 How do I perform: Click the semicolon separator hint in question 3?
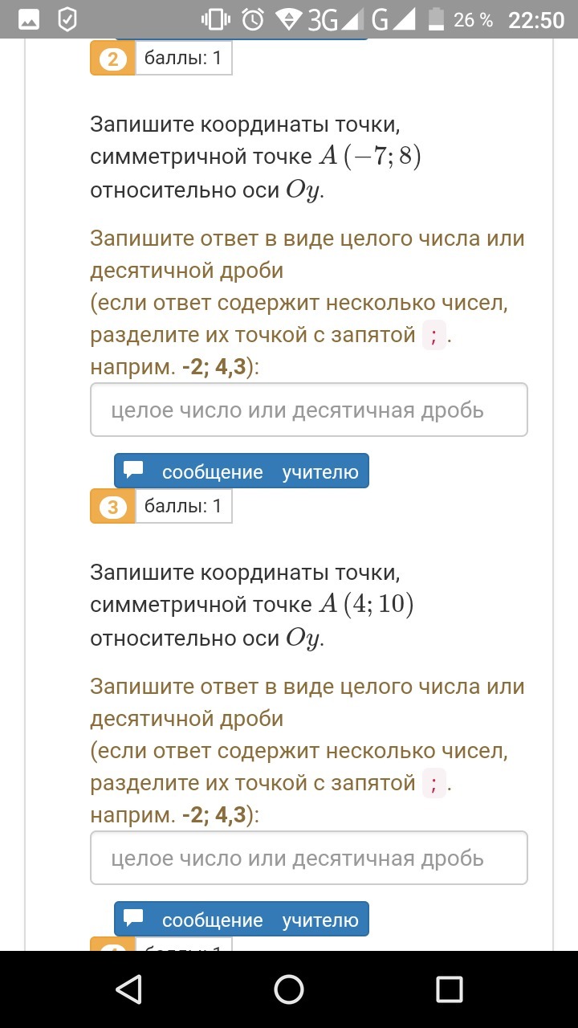click(x=433, y=783)
